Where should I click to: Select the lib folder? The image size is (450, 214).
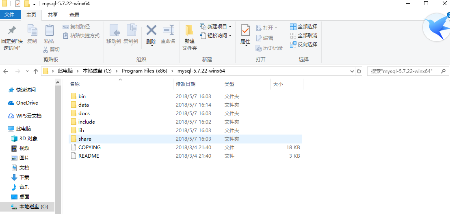coord(185,131)
